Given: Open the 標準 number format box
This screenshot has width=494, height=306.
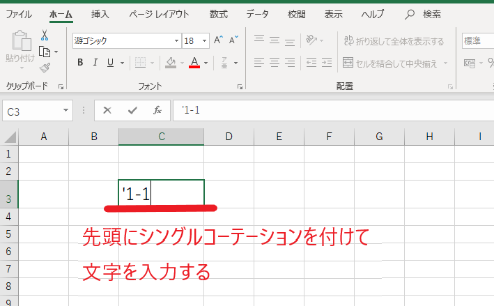Looking at the screenshot, I should pyautogui.click(x=477, y=40).
